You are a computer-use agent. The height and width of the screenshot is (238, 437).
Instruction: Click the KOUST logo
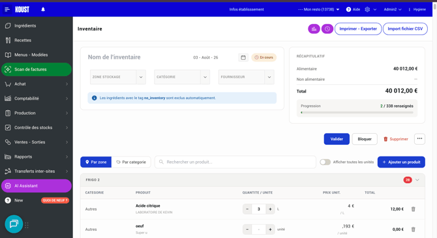point(22,10)
